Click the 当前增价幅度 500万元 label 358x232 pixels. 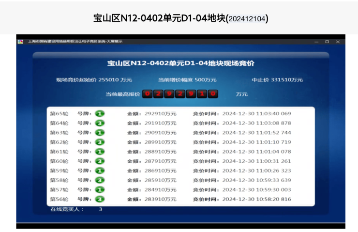[187, 79]
